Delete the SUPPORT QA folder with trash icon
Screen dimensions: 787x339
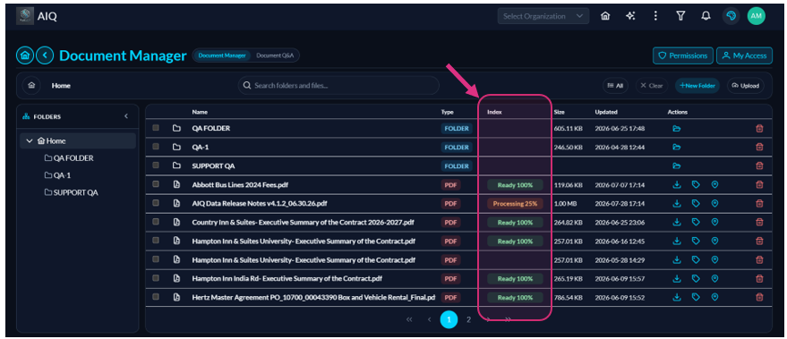[759, 166]
